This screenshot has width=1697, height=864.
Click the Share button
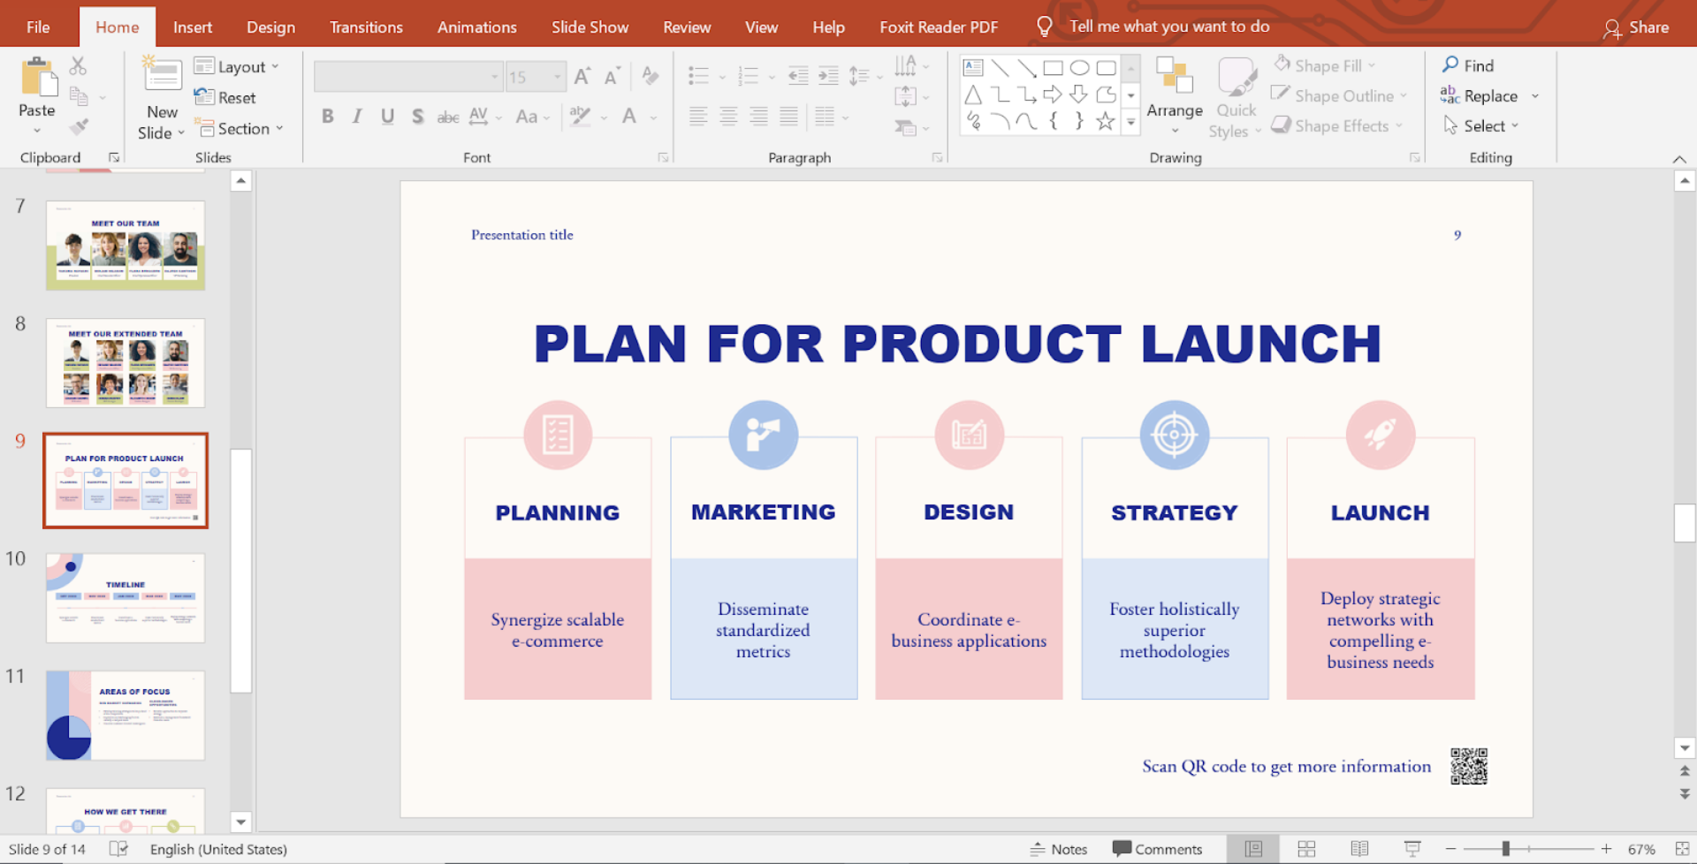pos(1637,27)
